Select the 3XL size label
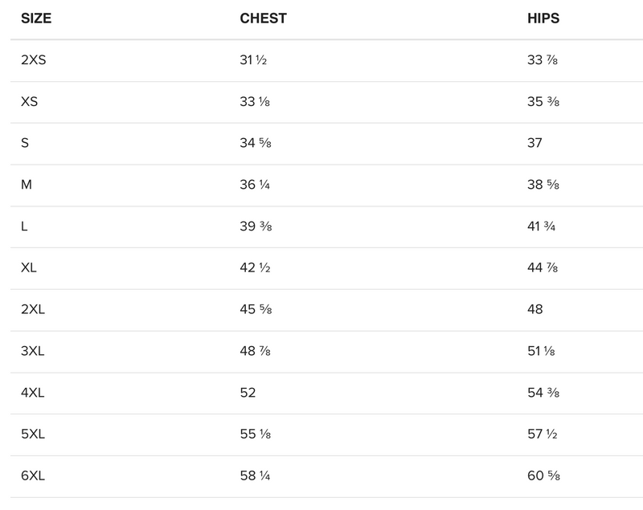The height and width of the screenshot is (510, 643). point(35,351)
